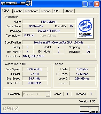
Task: Click the empty Core Voltage field
Action: click(67, 35)
